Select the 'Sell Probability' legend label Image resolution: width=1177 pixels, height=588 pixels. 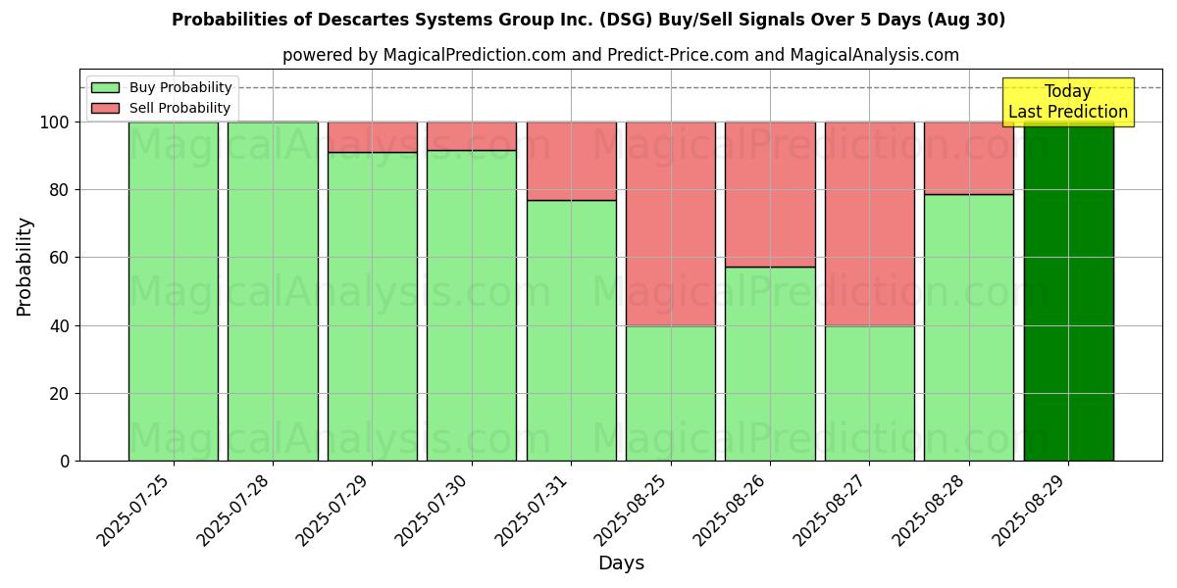(179, 108)
